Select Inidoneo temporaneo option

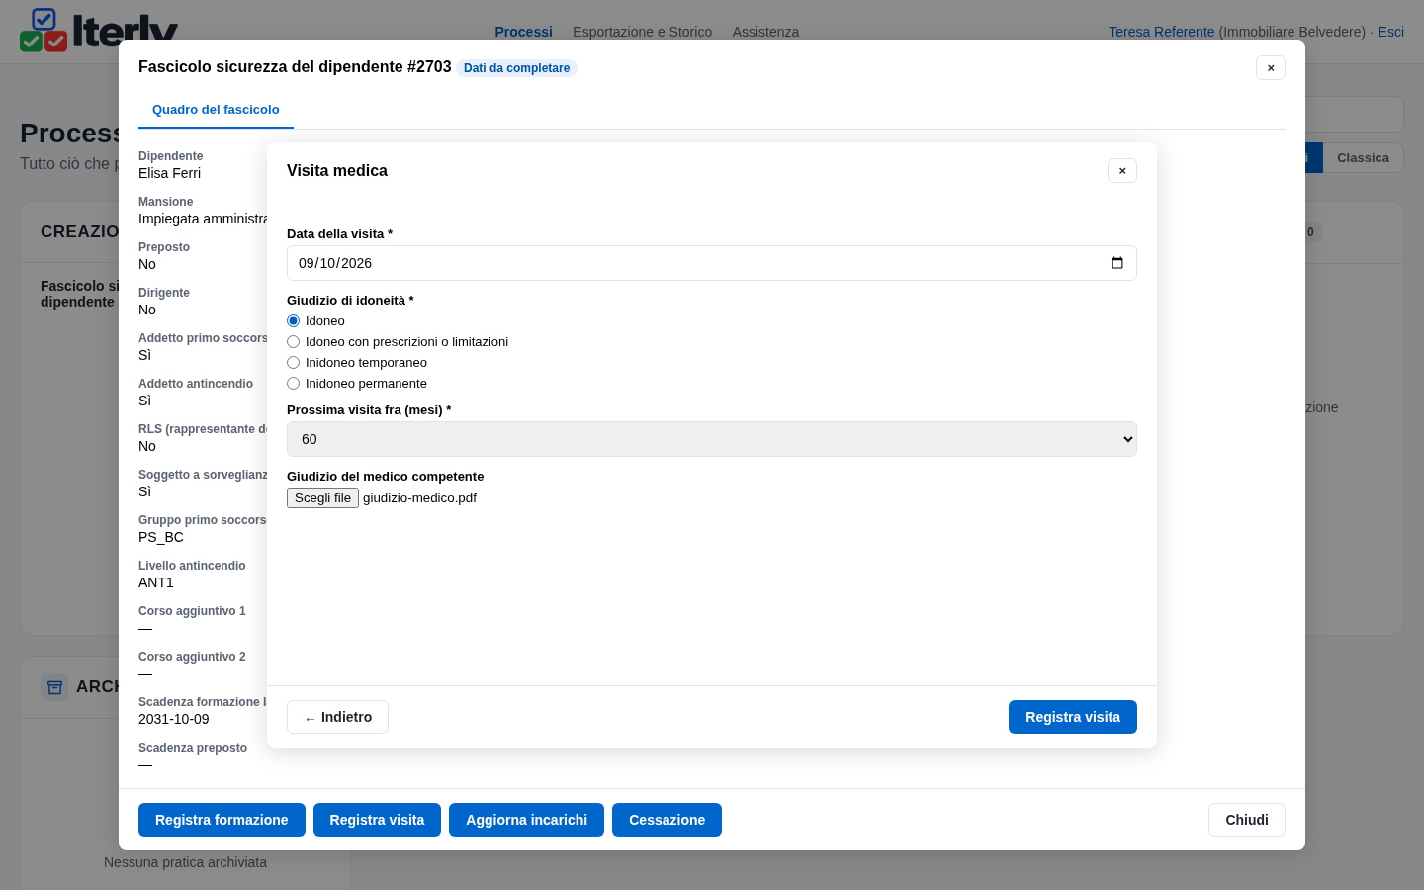point(293,363)
